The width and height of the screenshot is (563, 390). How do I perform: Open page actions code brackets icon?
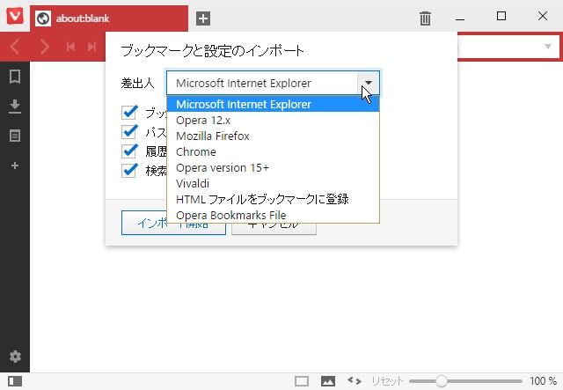(355, 380)
